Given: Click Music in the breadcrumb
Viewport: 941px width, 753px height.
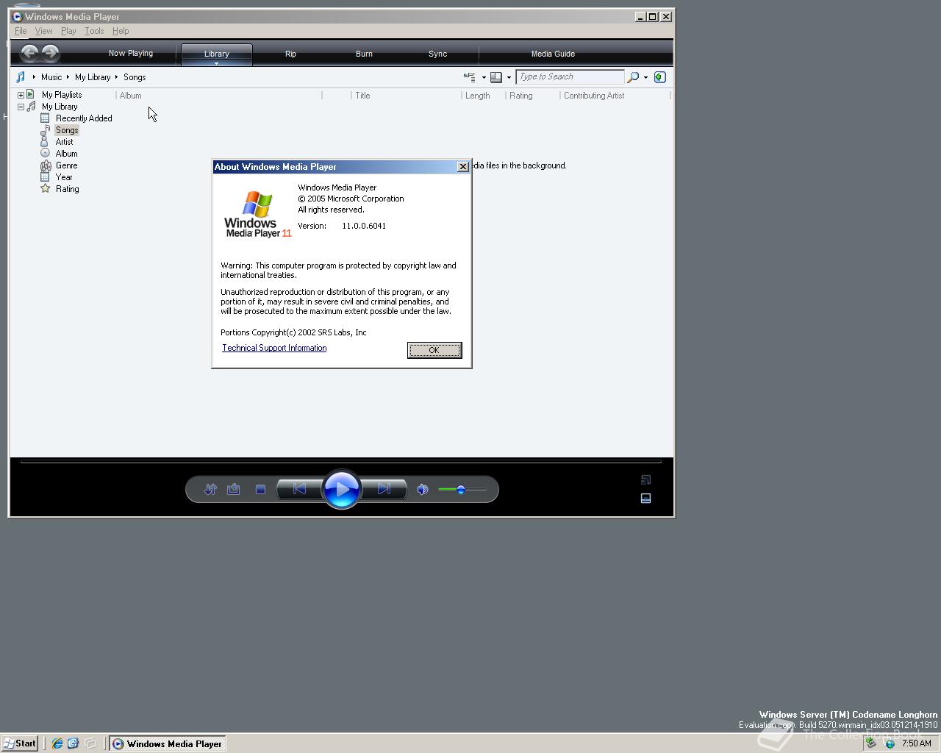Looking at the screenshot, I should click(51, 77).
